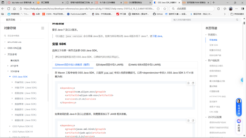Expand the OSS Python SDK V2 node

[x=10, y=126]
